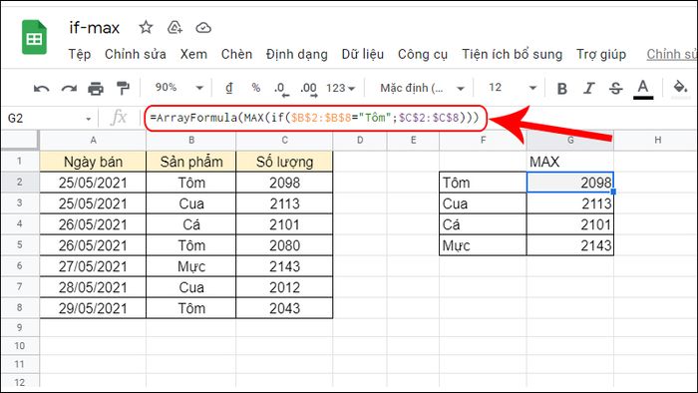Open the text color picker

[x=643, y=89]
